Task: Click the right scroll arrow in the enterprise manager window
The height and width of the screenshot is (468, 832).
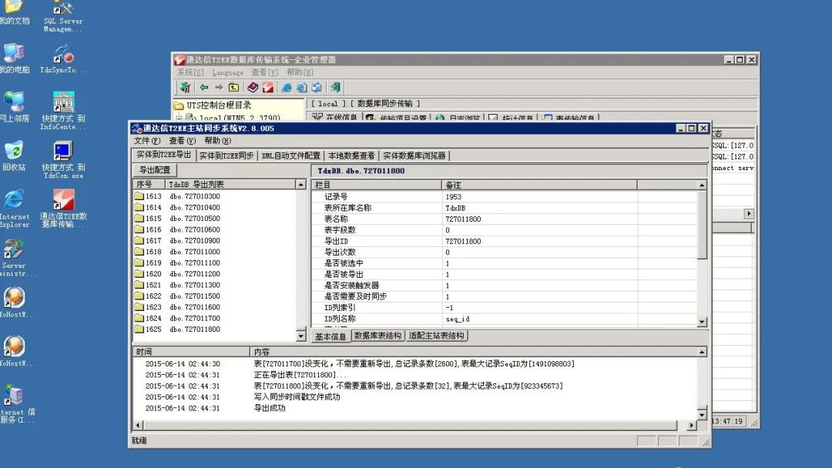Action: tap(749, 213)
